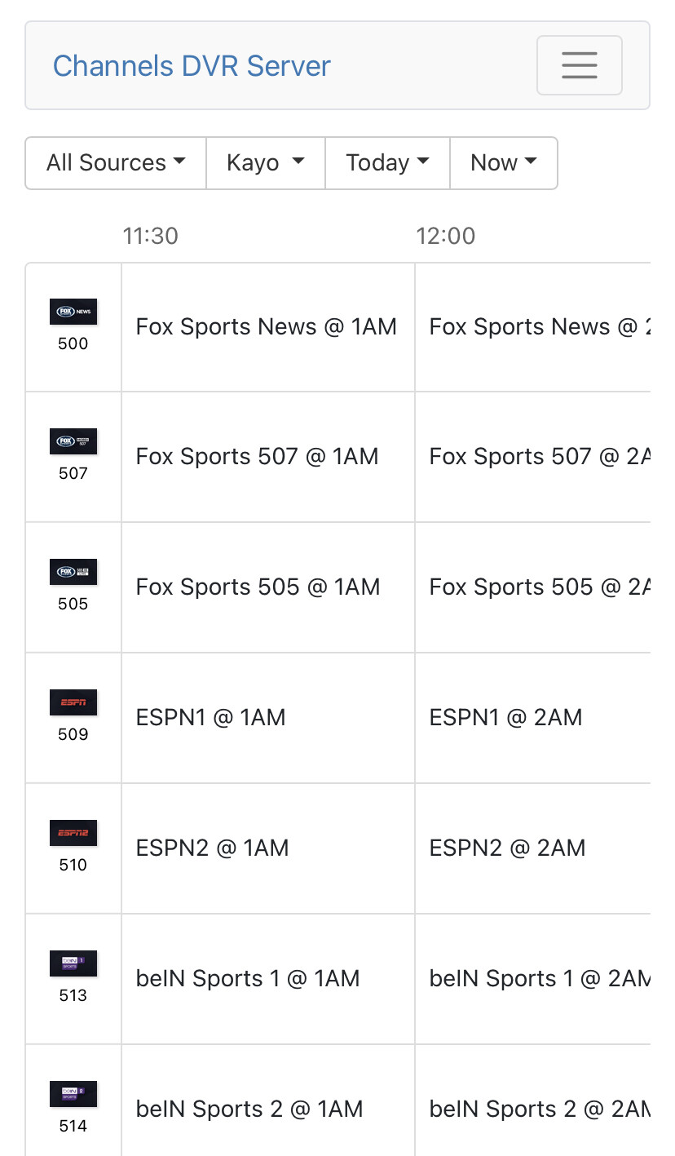Go to Channels DVR Server home link
This screenshot has width=675, height=1156.
(x=192, y=66)
